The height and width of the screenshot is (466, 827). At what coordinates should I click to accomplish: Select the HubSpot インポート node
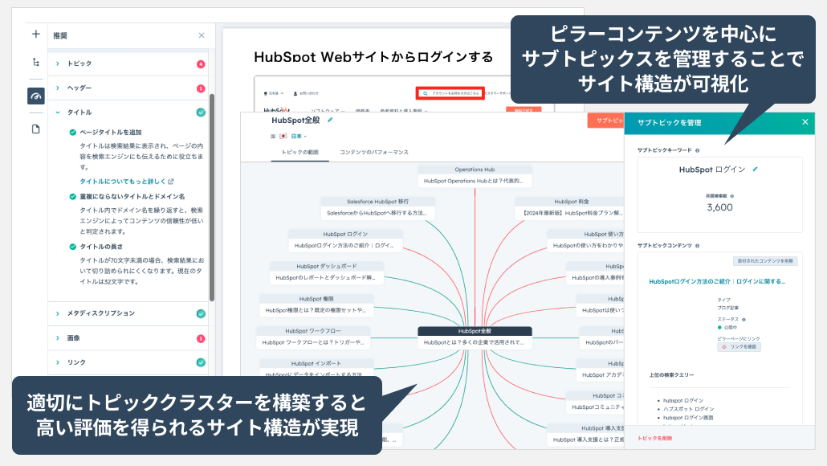click(x=316, y=368)
